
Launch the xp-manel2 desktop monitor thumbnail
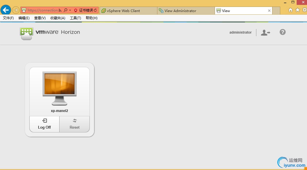coord(60,88)
